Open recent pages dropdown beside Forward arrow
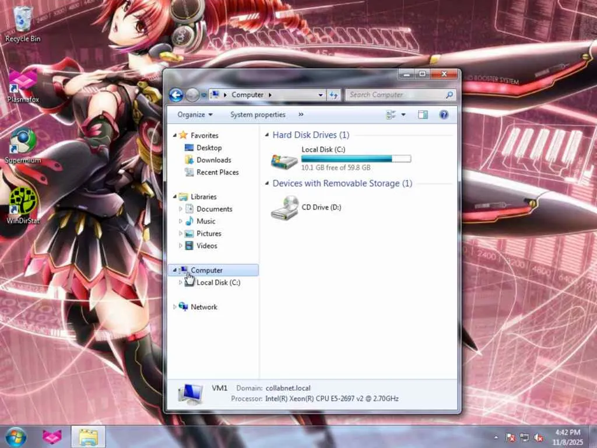The width and height of the screenshot is (597, 448). coord(203,95)
